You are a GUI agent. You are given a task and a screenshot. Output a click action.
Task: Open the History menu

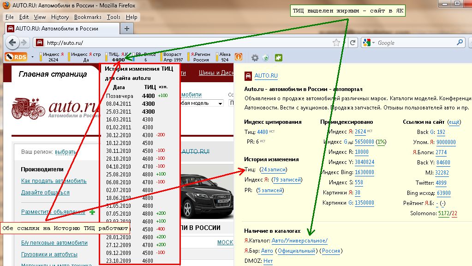pos(60,17)
